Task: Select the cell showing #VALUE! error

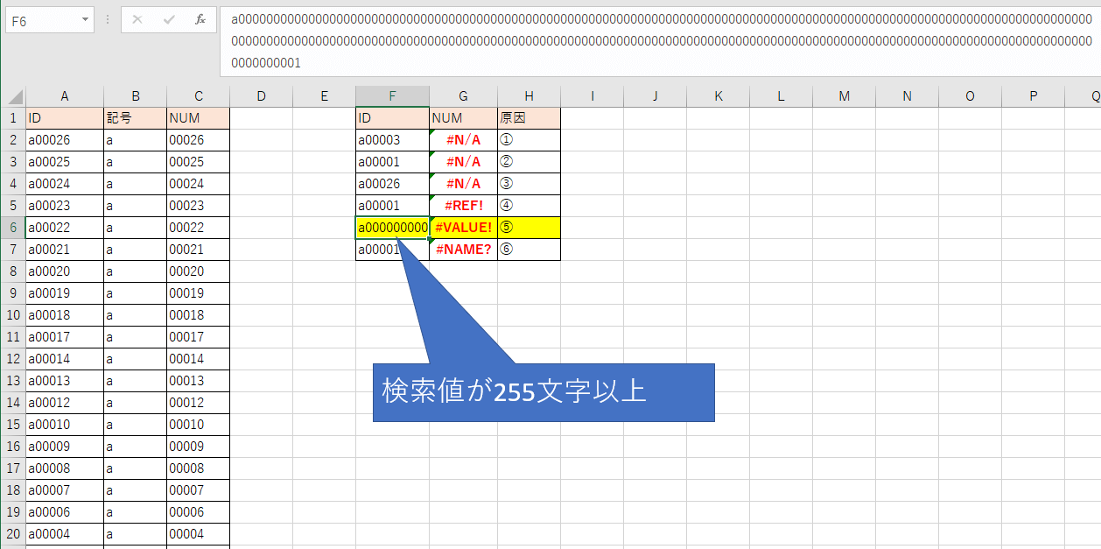Action: click(x=463, y=227)
